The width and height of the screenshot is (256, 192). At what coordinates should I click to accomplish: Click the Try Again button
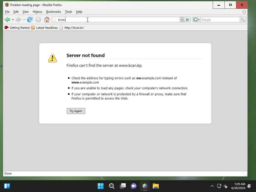click(x=76, y=111)
